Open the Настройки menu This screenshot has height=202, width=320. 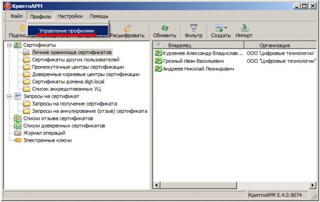(70, 16)
